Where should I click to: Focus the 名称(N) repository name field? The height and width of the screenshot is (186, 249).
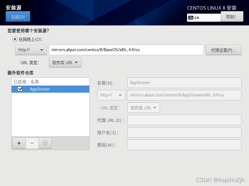pos(184,83)
